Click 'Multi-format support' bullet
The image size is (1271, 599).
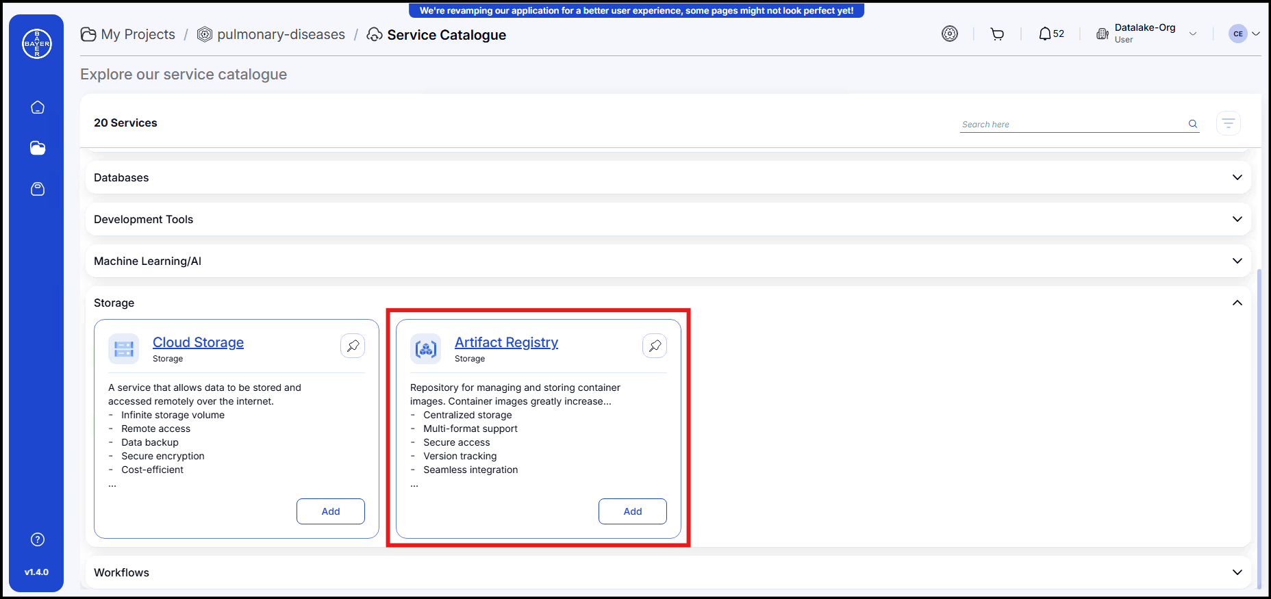point(470,429)
